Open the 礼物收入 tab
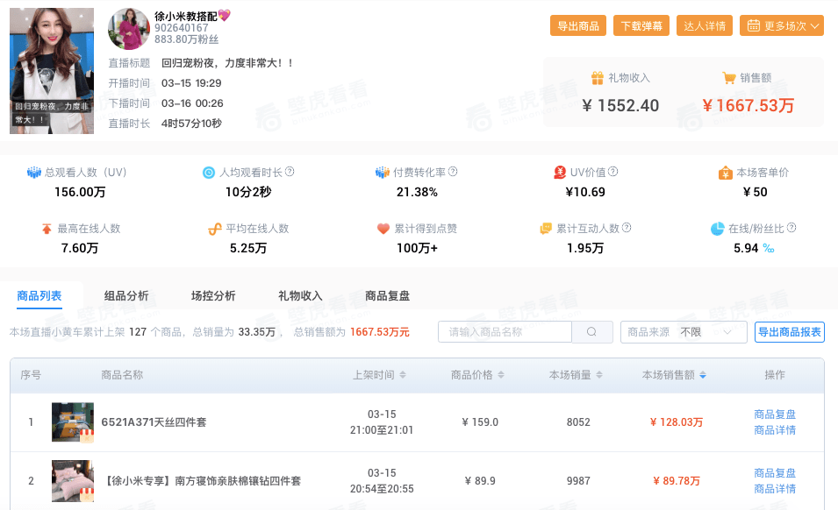Viewport: 838px width, 510px height. coord(300,296)
